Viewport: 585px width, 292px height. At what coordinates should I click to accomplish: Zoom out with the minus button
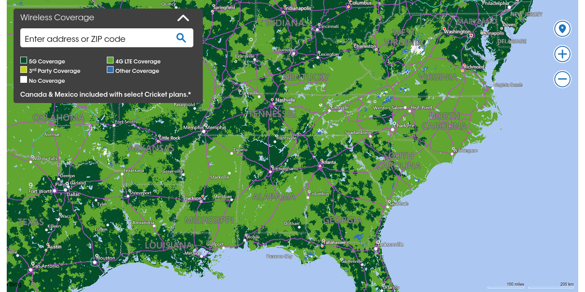[x=562, y=79]
